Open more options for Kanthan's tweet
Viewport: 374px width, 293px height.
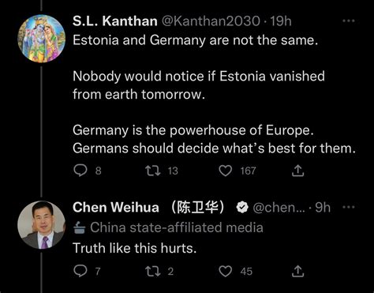click(349, 21)
